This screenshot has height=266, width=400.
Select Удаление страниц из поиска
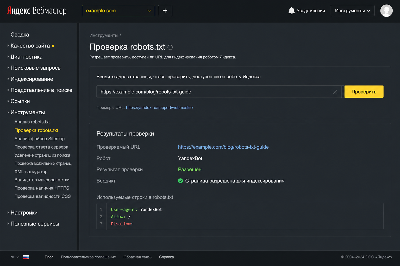click(x=42, y=155)
